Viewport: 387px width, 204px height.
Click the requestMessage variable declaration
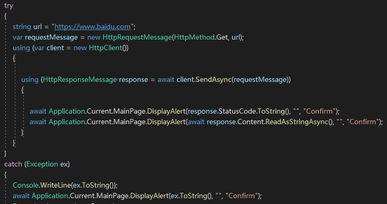(51, 37)
